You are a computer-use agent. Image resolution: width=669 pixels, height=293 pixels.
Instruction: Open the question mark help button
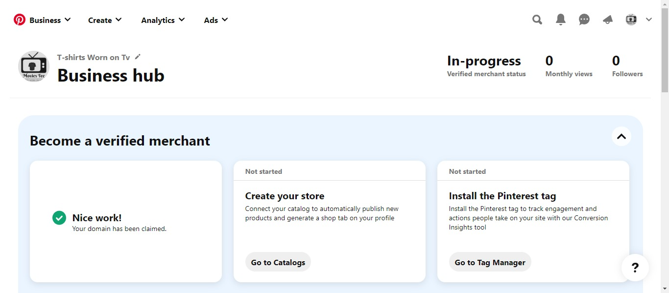[635, 267]
